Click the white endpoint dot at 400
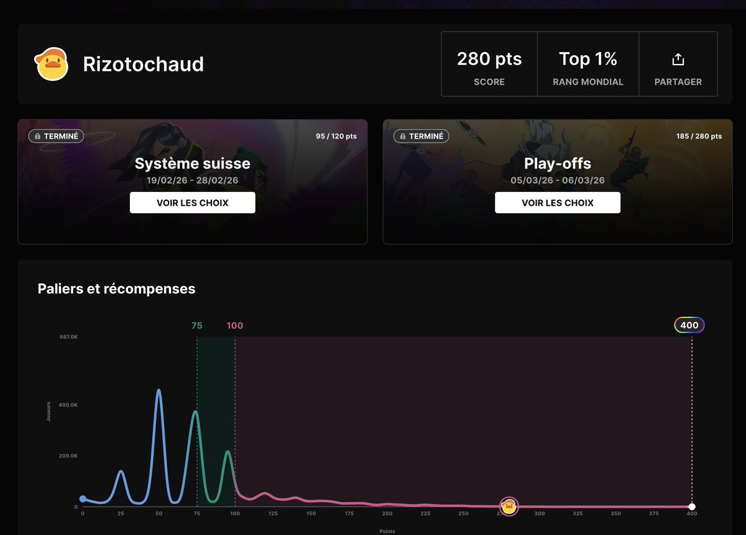Viewport: 746px width, 535px height. point(692,506)
